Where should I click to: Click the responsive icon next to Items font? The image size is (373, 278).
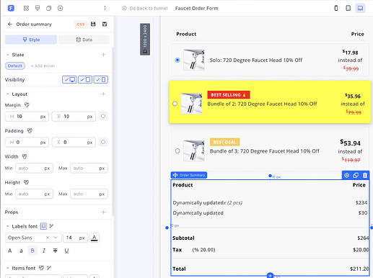pos(41,268)
